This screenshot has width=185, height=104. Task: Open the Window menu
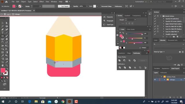click(54, 2)
